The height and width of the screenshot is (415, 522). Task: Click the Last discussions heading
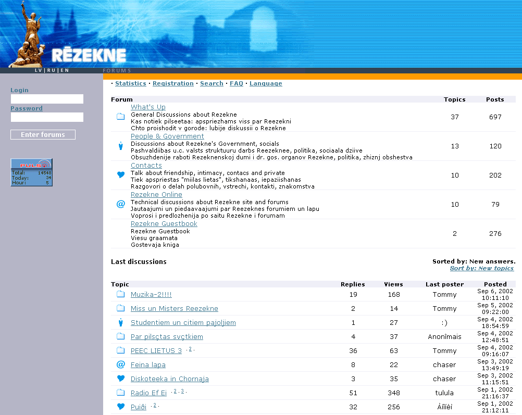139,261
